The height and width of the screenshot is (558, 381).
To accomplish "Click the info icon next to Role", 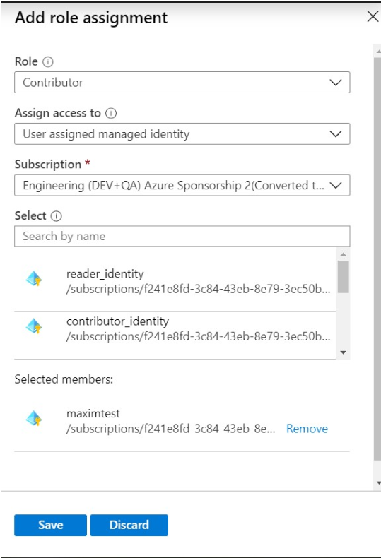I will [48, 62].
